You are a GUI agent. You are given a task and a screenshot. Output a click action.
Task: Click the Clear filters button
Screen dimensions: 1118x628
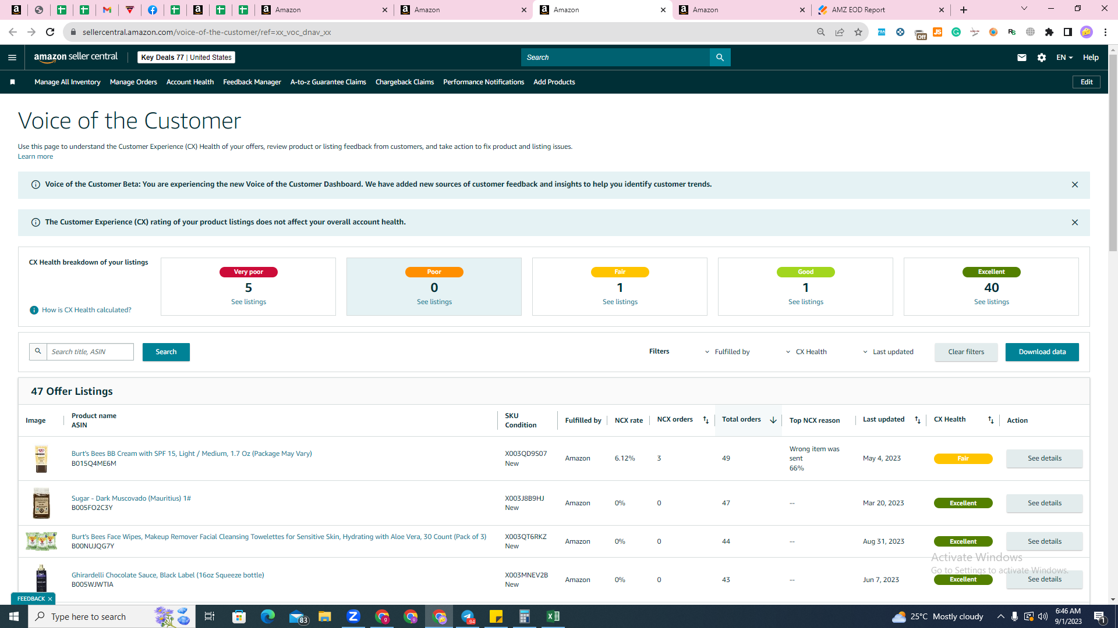[x=966, y=352]
